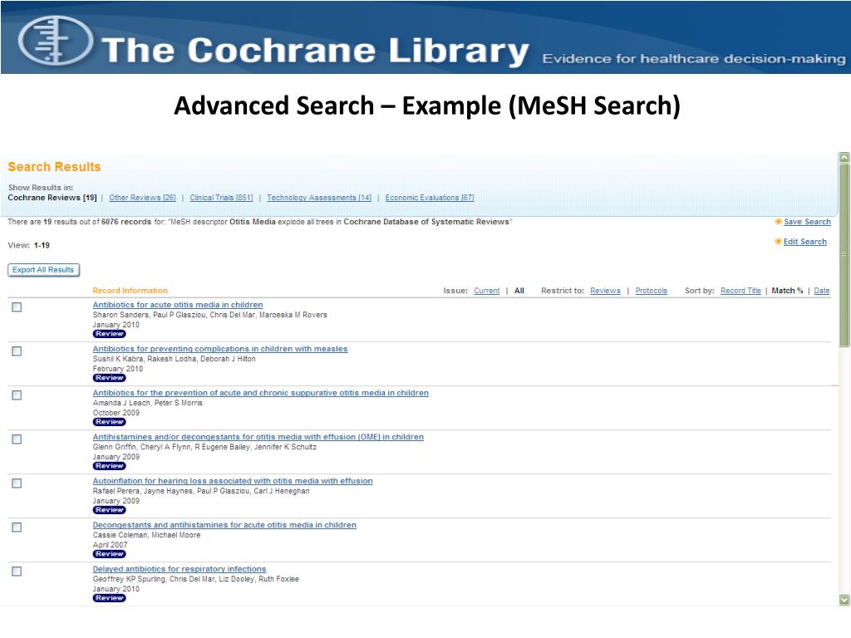
Task: Set Issue filter to Current
Action: [486, 291]
